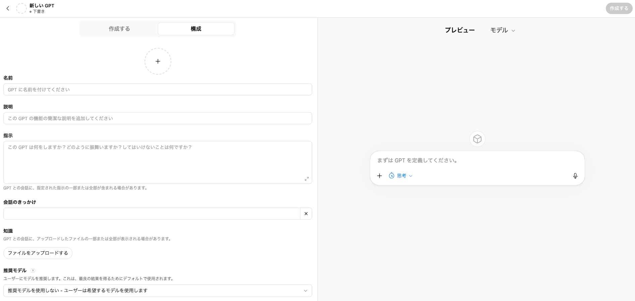Click the cube icon in the preview
Image resolution: width=635 pixels, height=301 pixels.
click(477, 139)
